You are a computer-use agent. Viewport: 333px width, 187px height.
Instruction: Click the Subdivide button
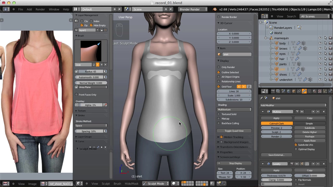[x=310, y=128]
